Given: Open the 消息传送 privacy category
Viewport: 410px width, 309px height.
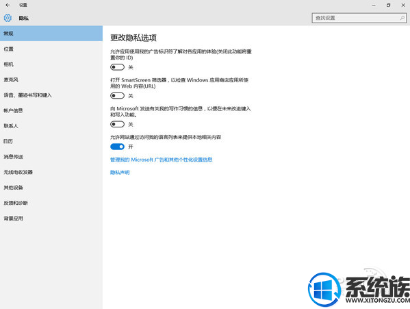Looking at the screenshot, I should pyautogui.click(x=51, y=157).
